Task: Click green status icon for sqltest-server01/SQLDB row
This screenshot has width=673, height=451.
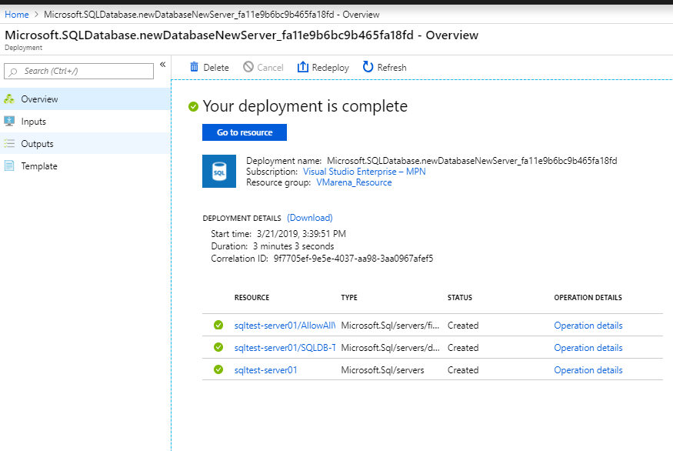Action: tap(218, 347)
